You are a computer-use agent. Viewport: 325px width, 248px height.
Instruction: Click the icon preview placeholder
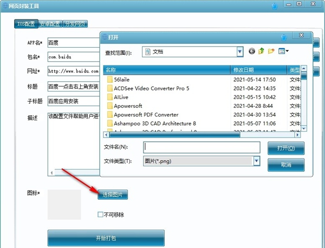point(64,205)
